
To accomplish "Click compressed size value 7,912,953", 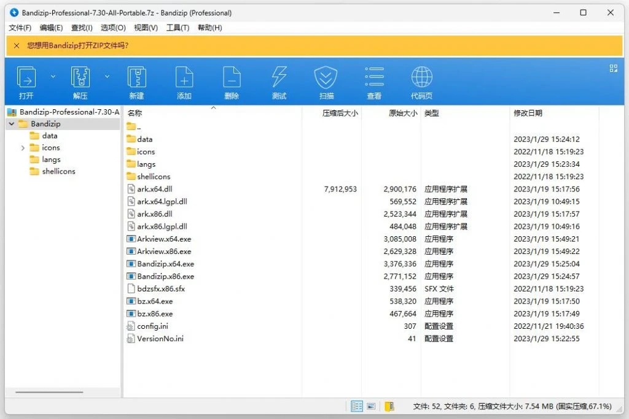I will (340, 189).
